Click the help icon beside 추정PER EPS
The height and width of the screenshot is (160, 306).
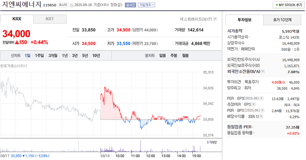(x=254, y=105)
